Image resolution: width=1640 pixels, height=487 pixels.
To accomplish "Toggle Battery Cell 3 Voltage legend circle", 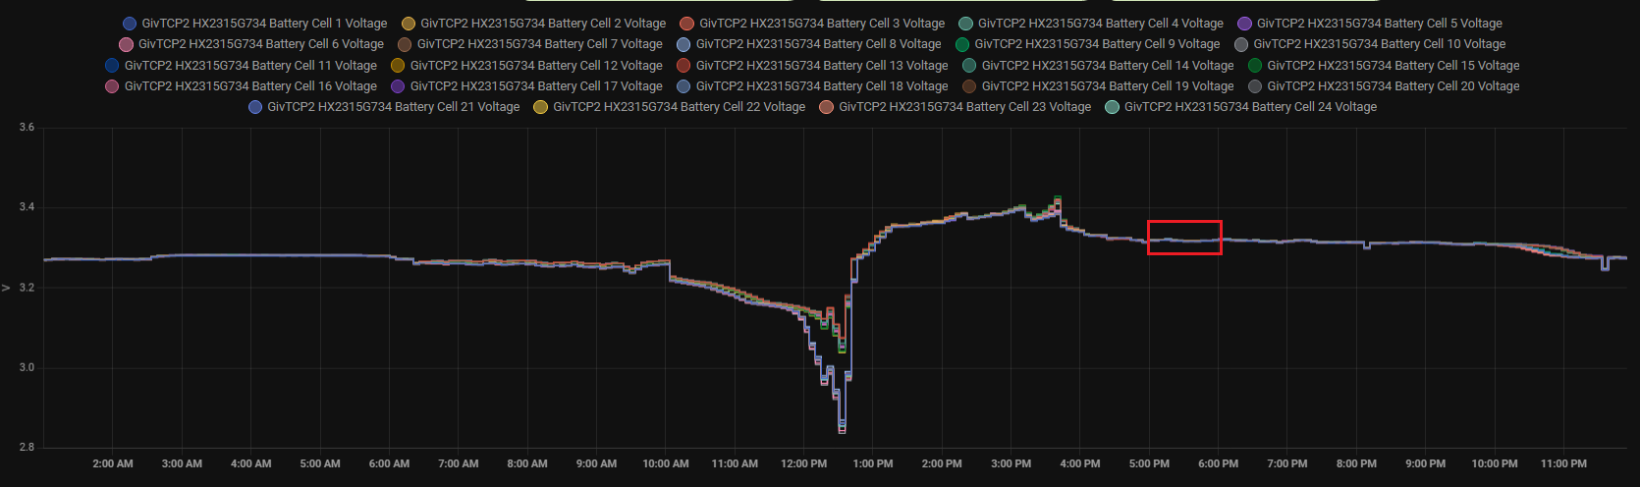I will [687, 24].
